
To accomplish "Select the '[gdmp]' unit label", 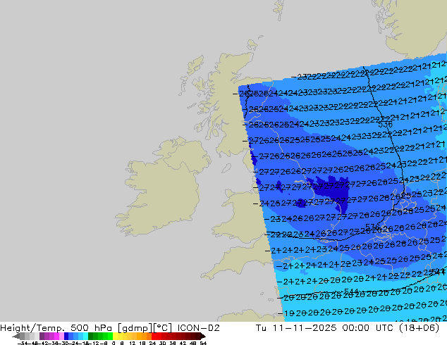I will (x=135, y=328).
